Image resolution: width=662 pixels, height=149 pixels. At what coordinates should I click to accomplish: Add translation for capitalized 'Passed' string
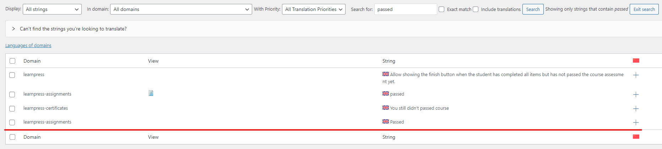pyautogui.click(x=636, y=122)
